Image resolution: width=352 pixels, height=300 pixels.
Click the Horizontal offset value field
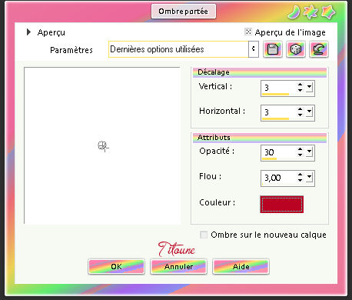[278, 112]
